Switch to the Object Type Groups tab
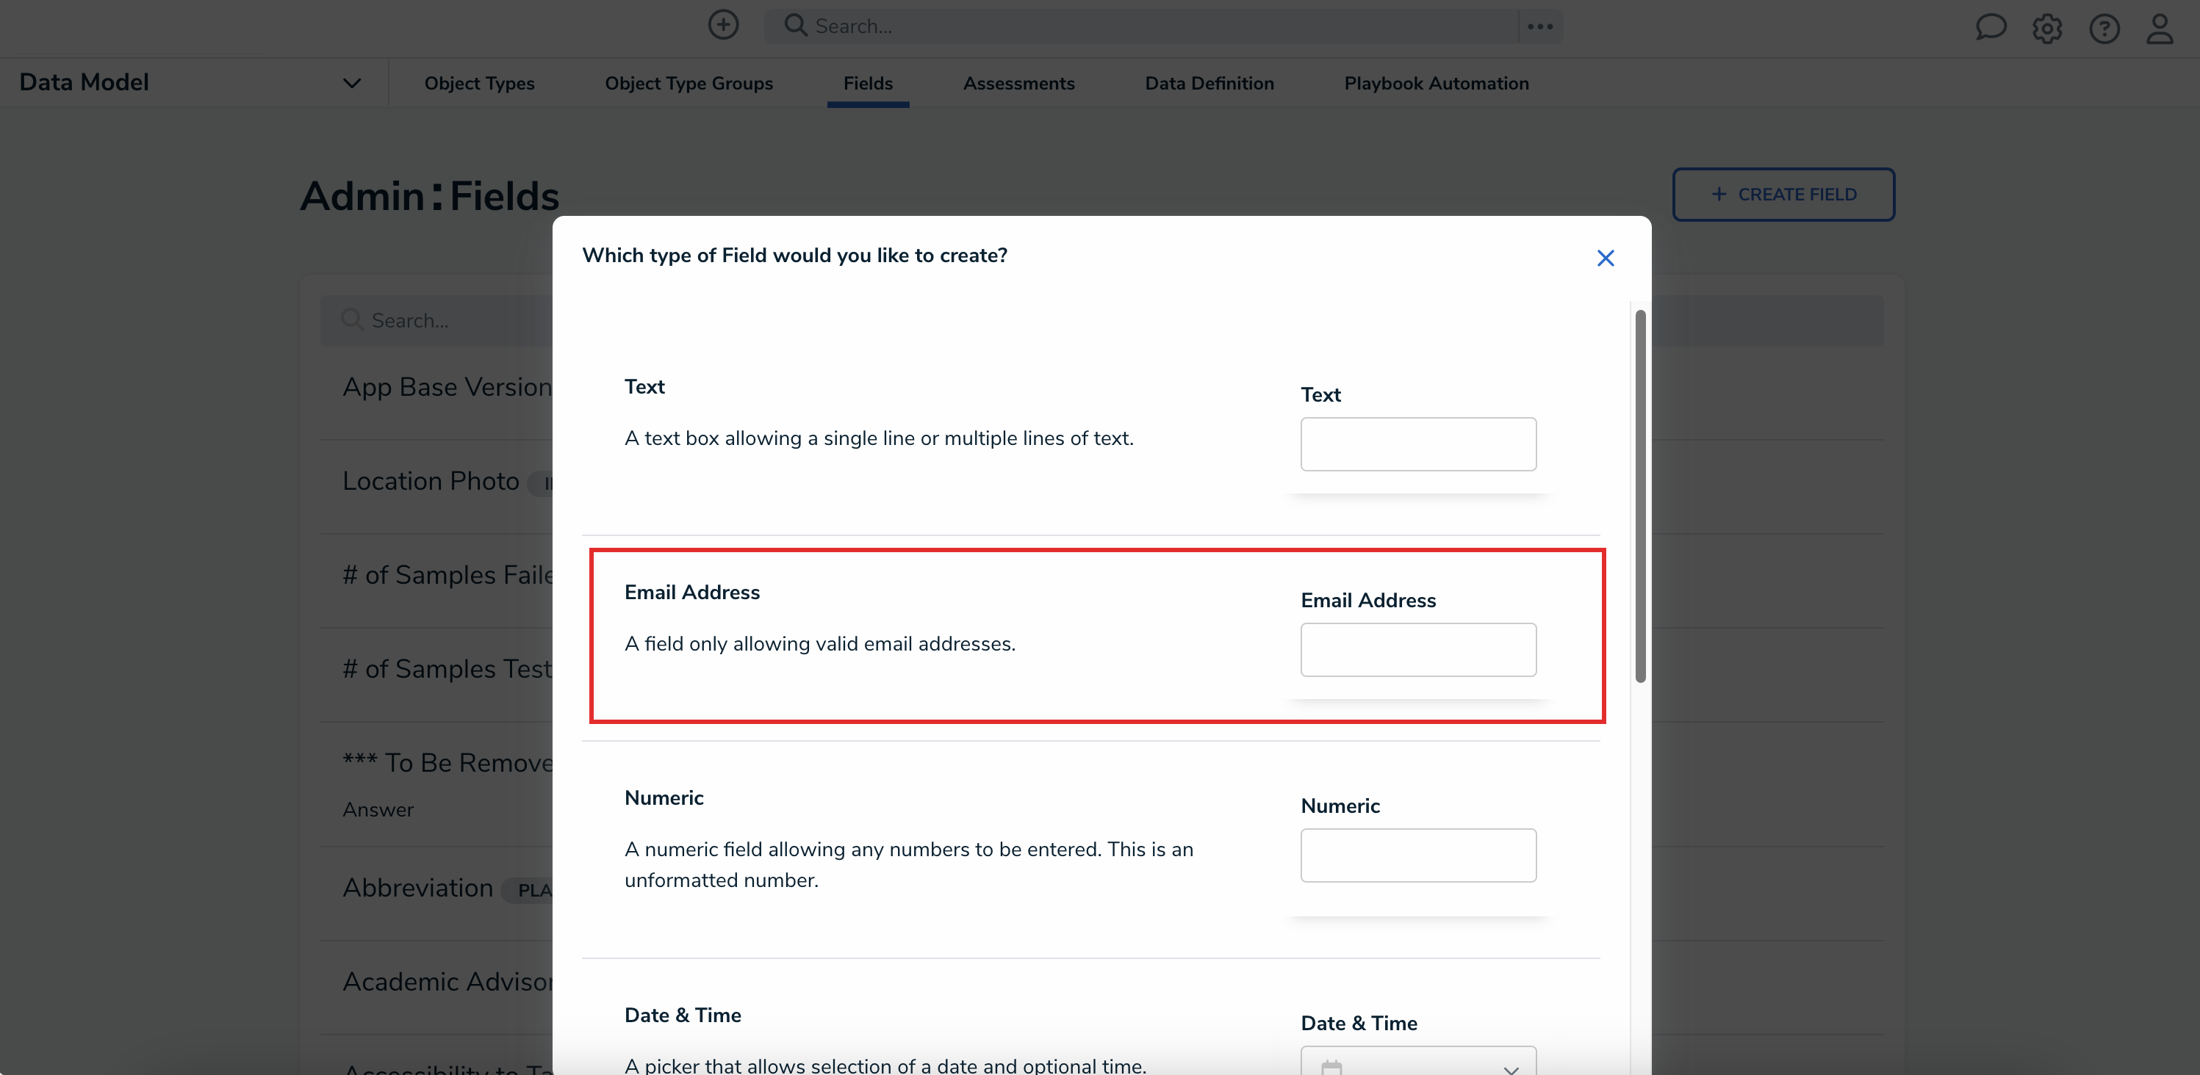2200x1075 pixels. 689,83
